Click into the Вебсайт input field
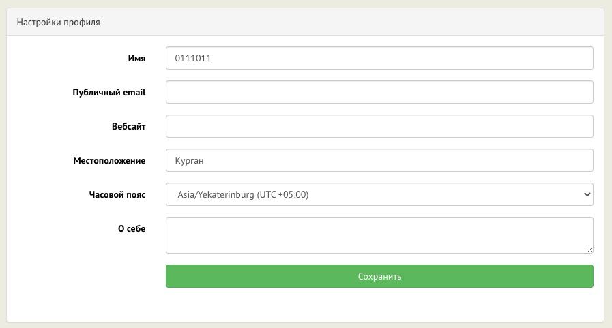 [x=379, y=126]
